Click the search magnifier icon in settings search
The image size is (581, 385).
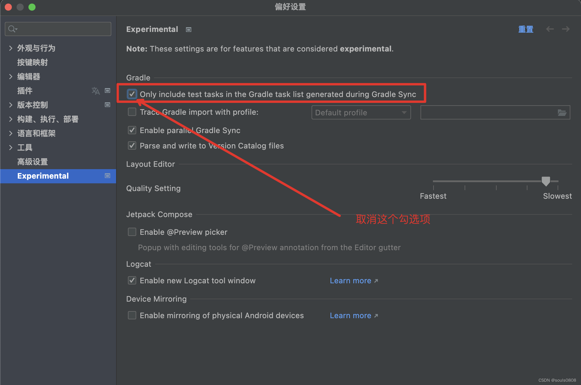13,29
